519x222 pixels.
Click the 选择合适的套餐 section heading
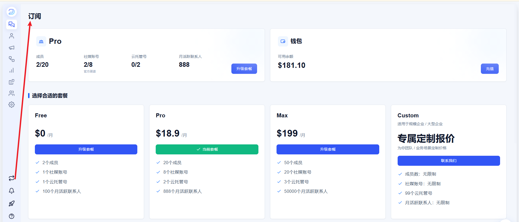coord(50,96)
